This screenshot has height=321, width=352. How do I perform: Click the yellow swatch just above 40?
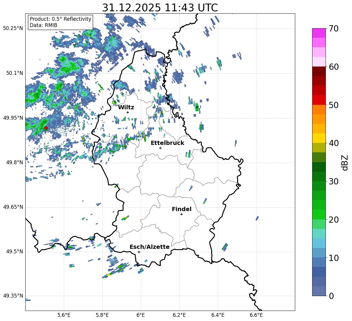319,138
